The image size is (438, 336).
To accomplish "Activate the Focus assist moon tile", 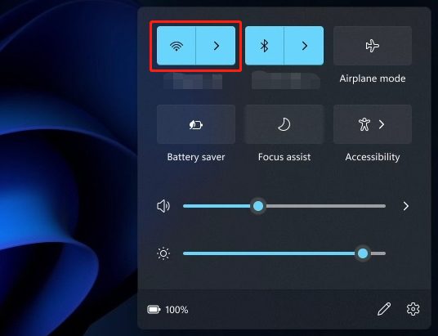I will (x=284, y=124).
